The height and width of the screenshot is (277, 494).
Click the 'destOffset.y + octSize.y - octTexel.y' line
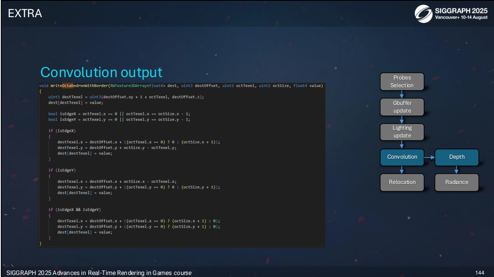click(x=117, y=148)
